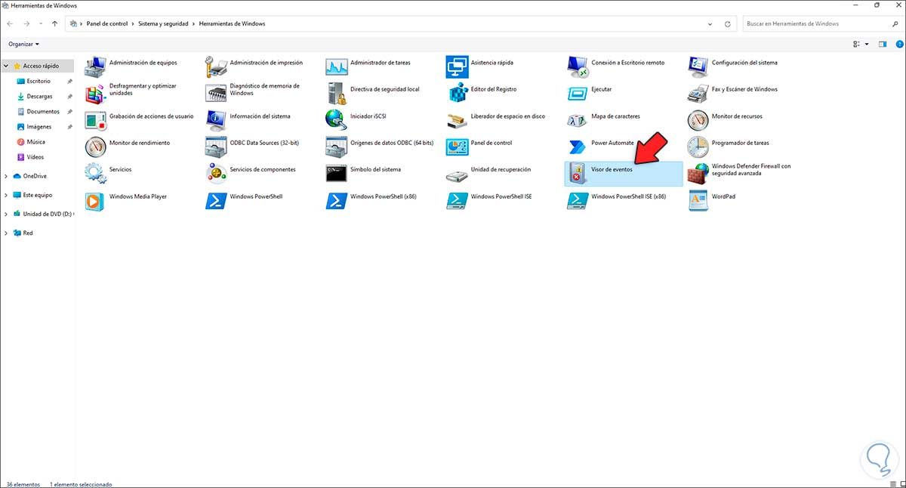The height and width of the screenshot is (488, 906).
Task: Open Windows PowerShell ISE (x86) icon
Action: [x=578, y=200]
